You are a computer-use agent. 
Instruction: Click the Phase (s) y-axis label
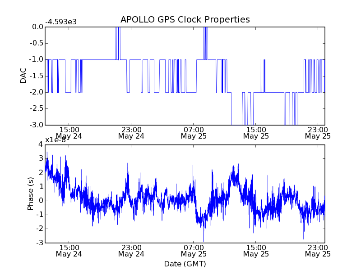[x=30, y=193]
